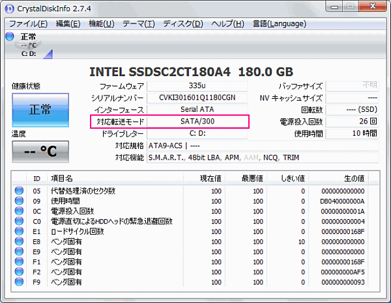This screenshot has height=303, width=391.
Task: Click the blue 正常 health status button
Action: click(x=40, y=110)
